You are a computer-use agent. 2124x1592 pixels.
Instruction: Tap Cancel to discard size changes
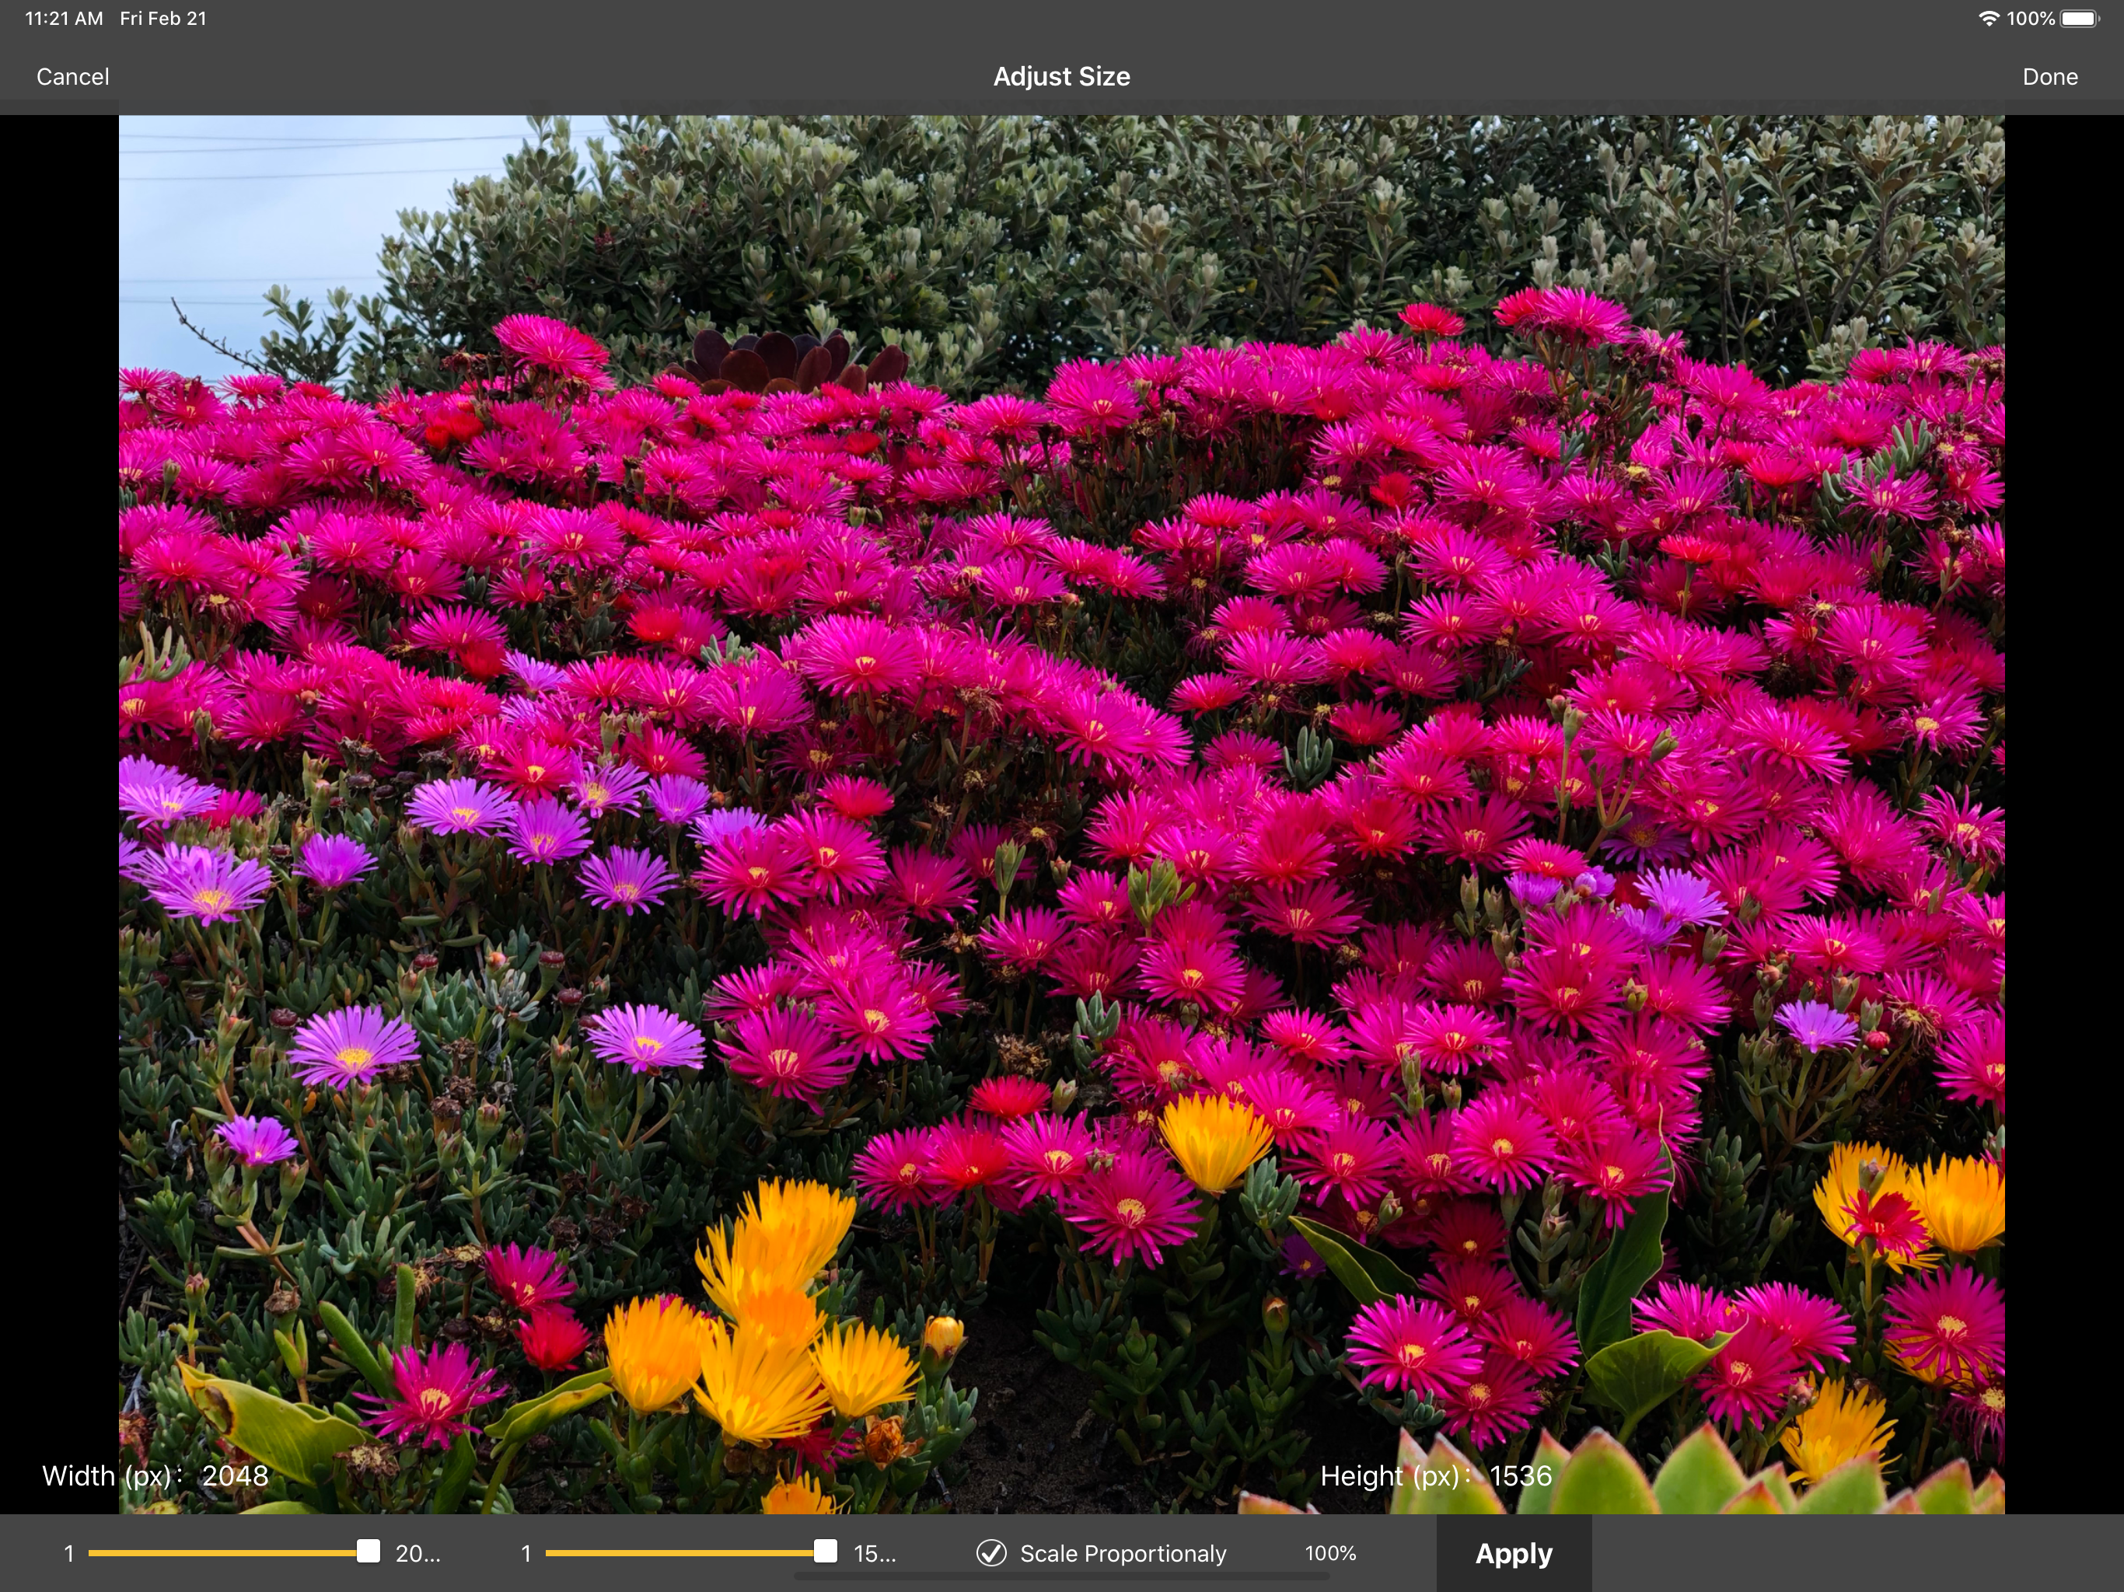coord(73,77)
